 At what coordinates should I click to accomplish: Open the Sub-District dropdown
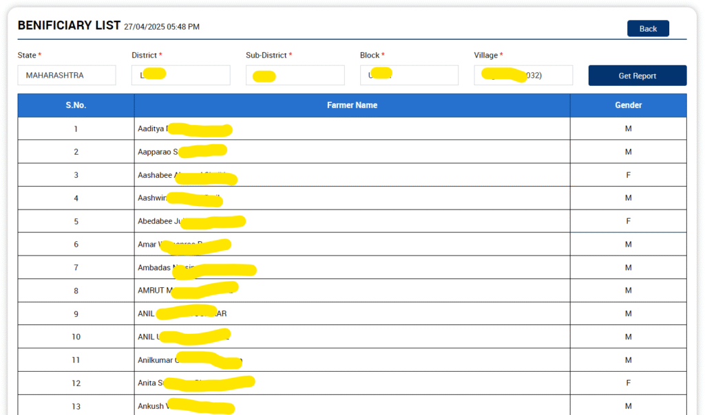(295, 76)
